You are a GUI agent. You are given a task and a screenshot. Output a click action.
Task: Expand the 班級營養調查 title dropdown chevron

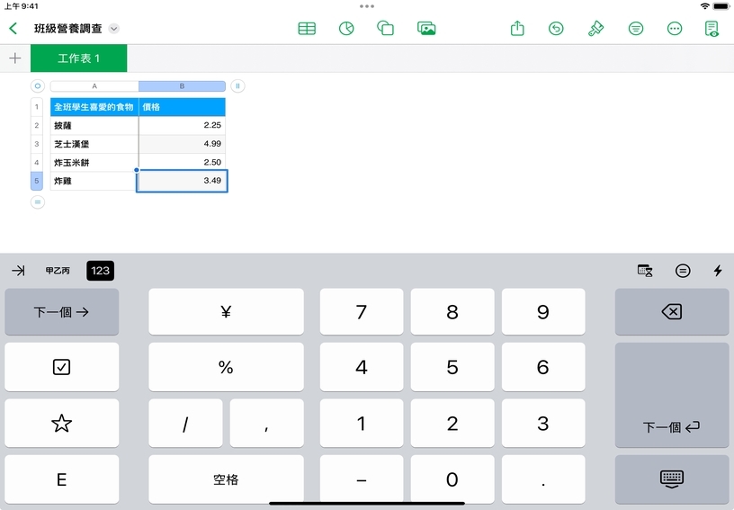(114, 29)
